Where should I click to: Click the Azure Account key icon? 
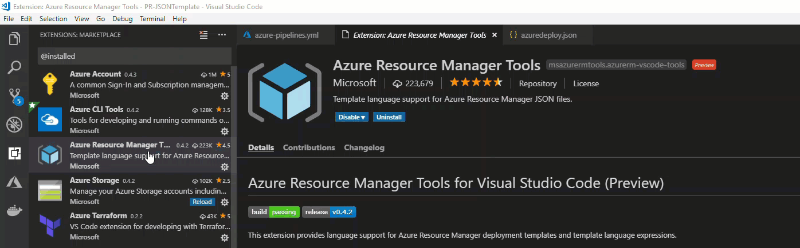49,84
